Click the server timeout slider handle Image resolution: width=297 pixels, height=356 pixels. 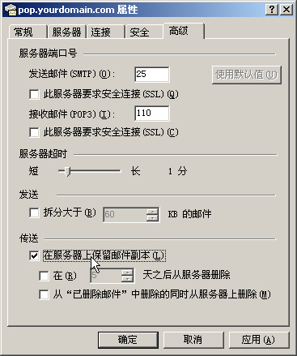68,171
